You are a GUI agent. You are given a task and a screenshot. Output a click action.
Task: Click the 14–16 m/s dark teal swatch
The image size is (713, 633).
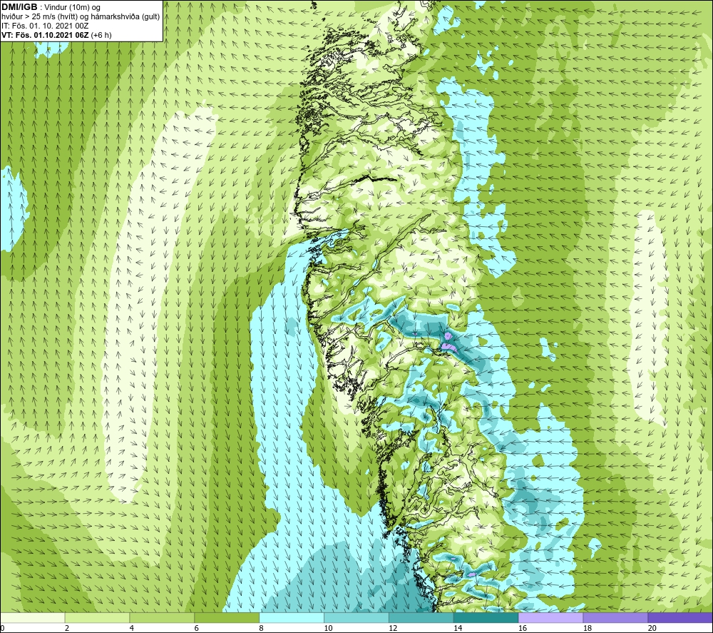click(x=486, y=617)
